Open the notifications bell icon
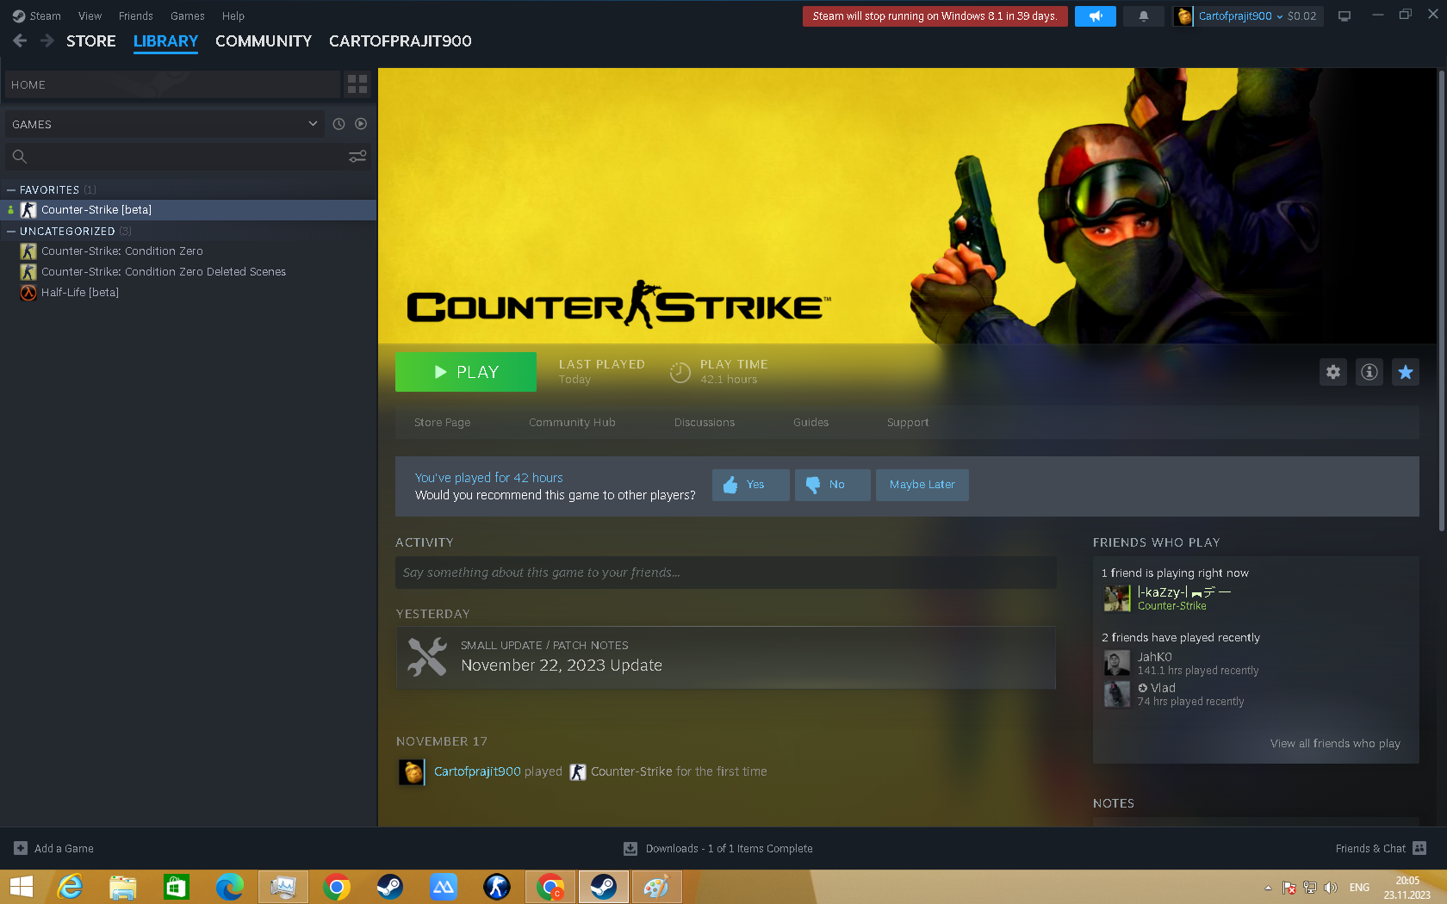1447x904 pixels. (x=1143, y=15)
